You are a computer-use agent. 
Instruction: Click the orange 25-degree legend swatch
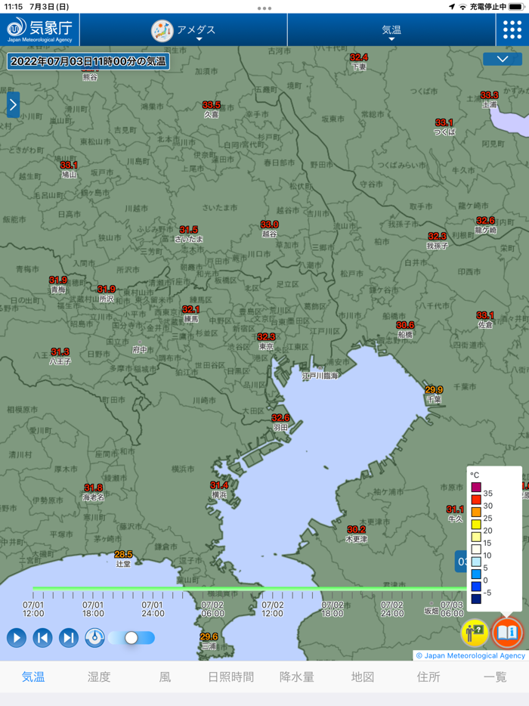point(476,512)
